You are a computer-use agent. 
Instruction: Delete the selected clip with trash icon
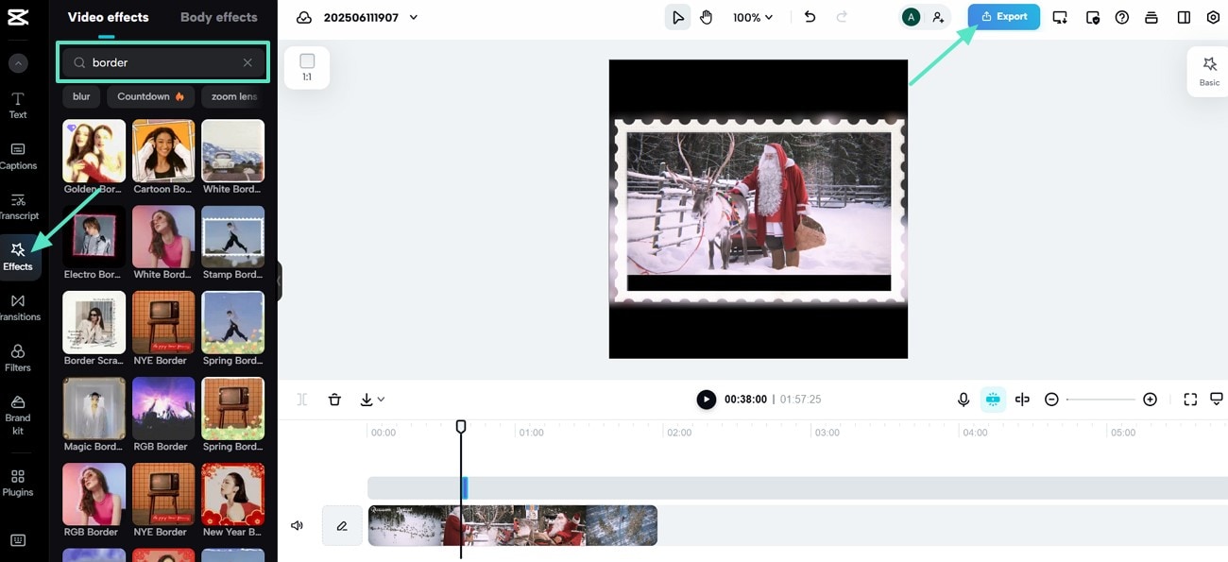click(334, 400)
